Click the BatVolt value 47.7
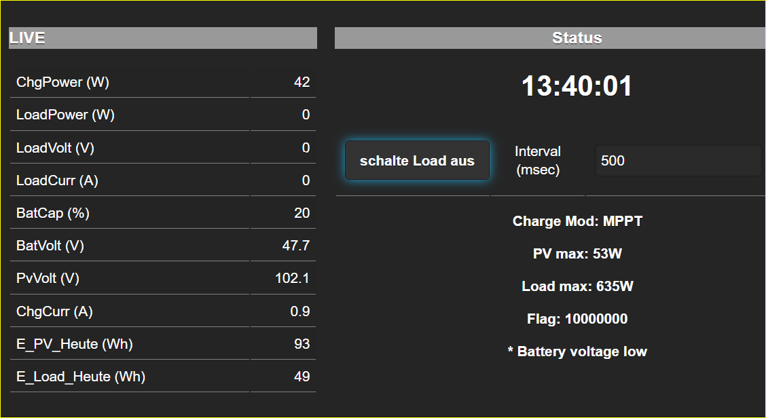Image resolution: width=766 pixels, height=418 pixels. [296, 246]
